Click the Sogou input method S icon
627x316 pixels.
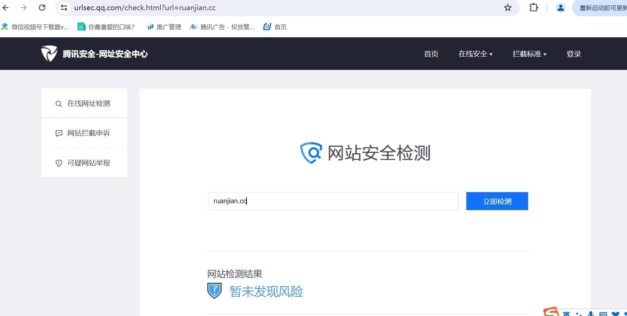coord(551,312)
